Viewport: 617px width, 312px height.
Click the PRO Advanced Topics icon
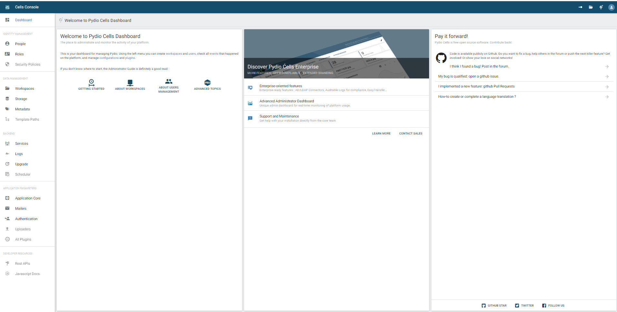(207, 83)
